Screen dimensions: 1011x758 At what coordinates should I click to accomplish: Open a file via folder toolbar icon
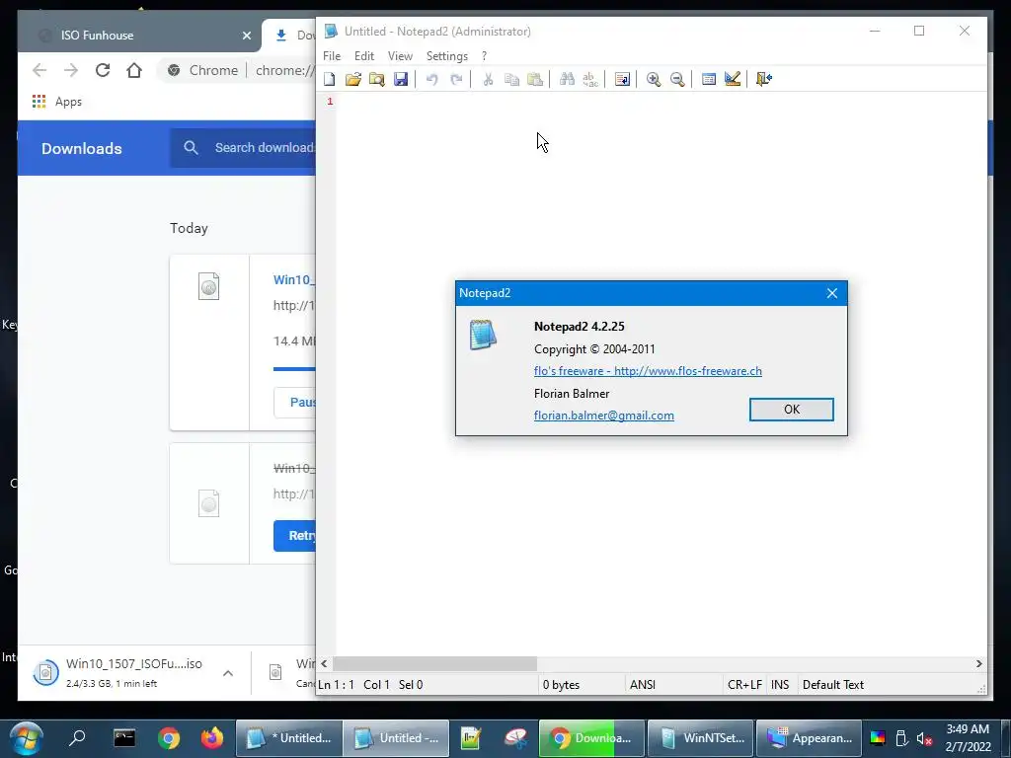point(352,79)
